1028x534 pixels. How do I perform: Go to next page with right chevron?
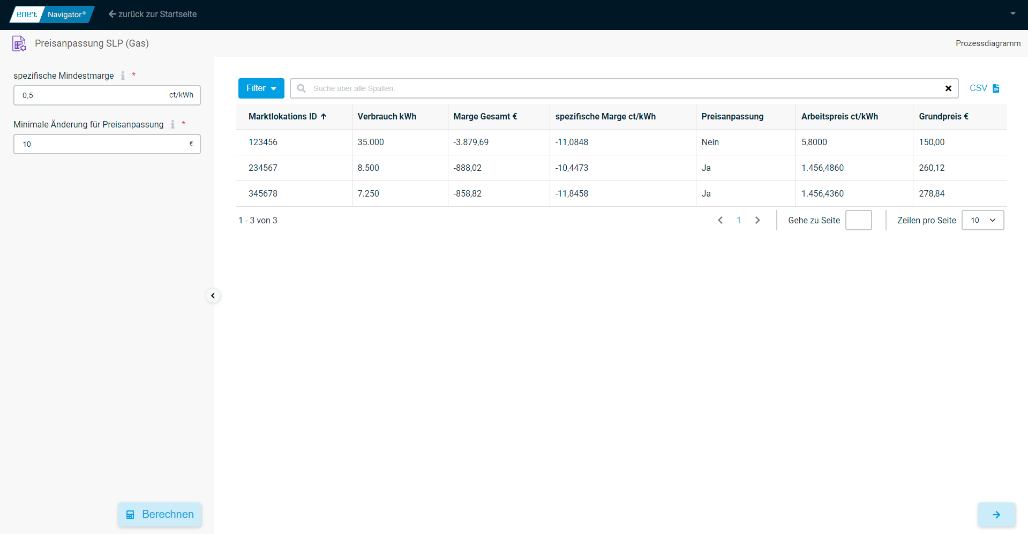tap(757, 220)
